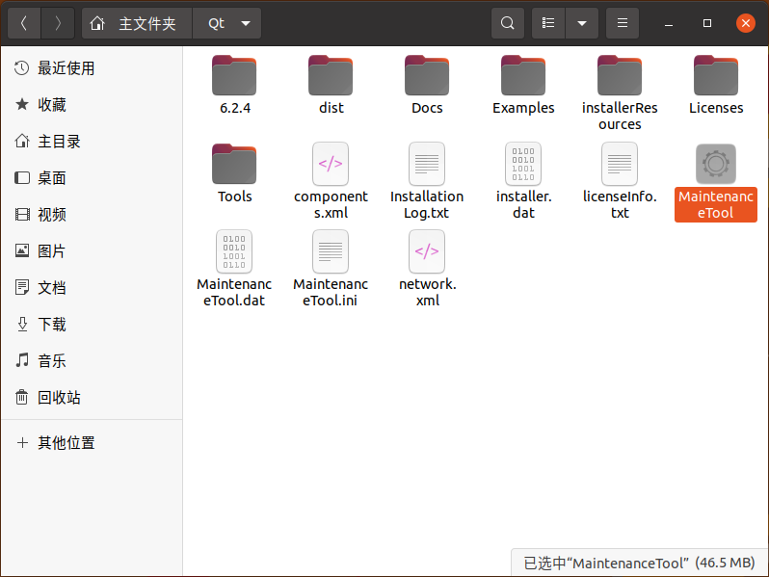The image size is (769, 577).
Task: Open the hamburger main menu
Action: click(x=623, y=23)
